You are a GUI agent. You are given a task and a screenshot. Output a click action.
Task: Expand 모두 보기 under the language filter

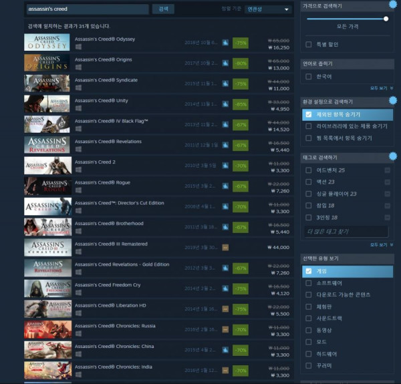[x=382, y=88]
